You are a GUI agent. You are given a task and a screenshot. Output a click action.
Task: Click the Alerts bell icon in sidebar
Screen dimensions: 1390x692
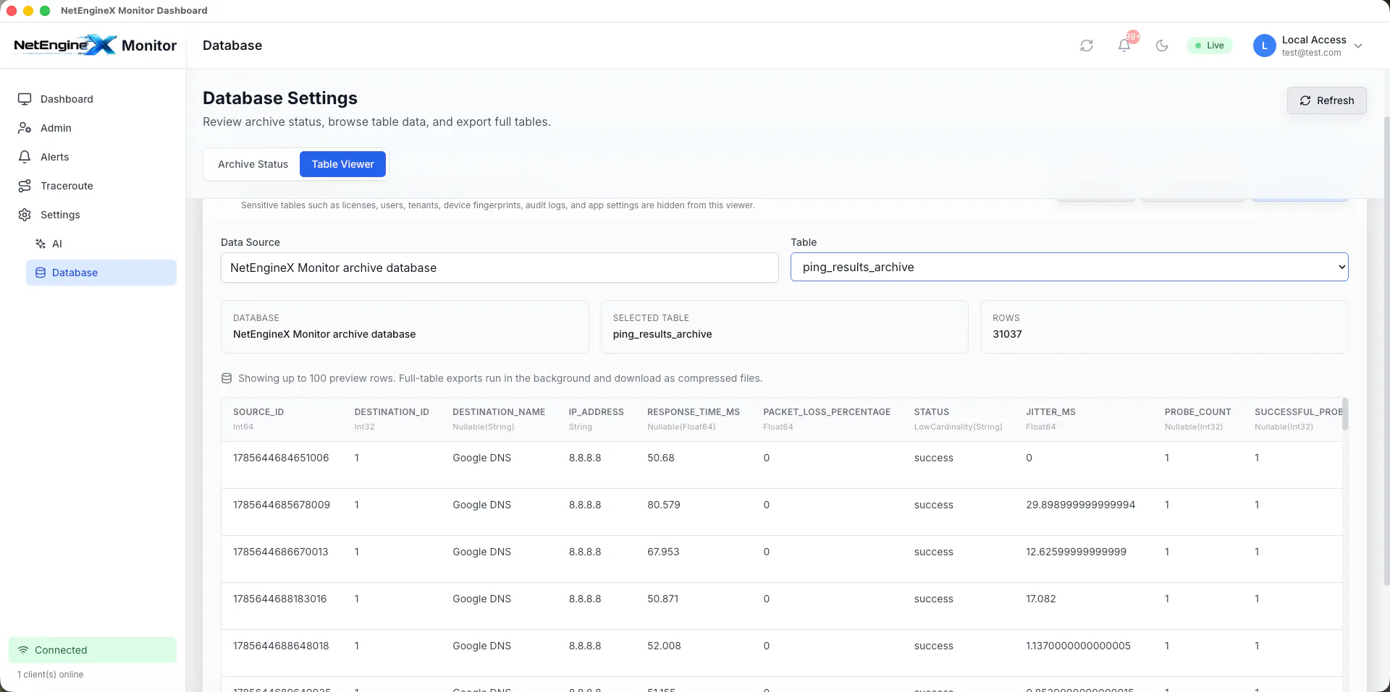pyautogui.click(x=25, y=157)
